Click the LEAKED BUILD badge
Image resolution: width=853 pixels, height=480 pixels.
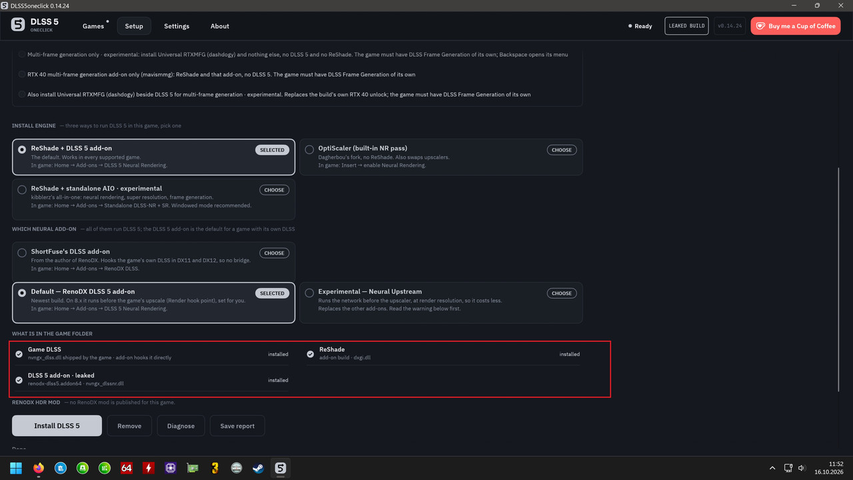tap(686, 26)
